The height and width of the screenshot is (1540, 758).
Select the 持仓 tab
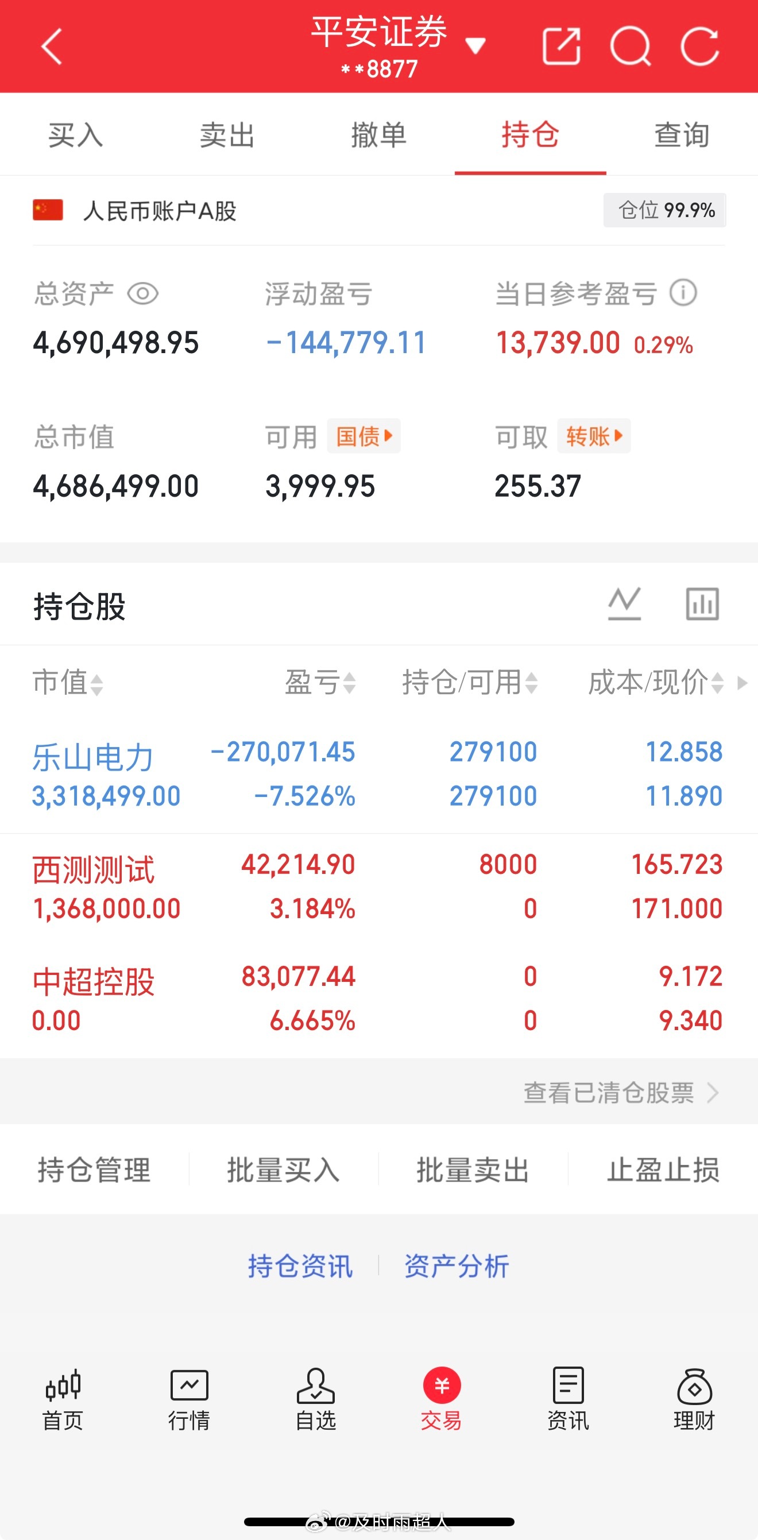click(530, 134)
